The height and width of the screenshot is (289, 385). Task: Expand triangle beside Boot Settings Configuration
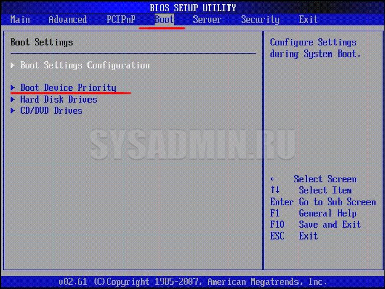[13, 65]
